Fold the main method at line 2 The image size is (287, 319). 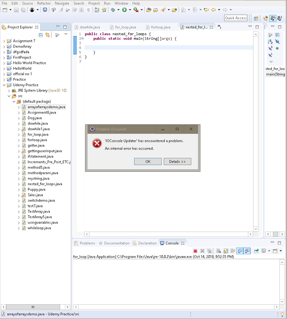(82, 39)
